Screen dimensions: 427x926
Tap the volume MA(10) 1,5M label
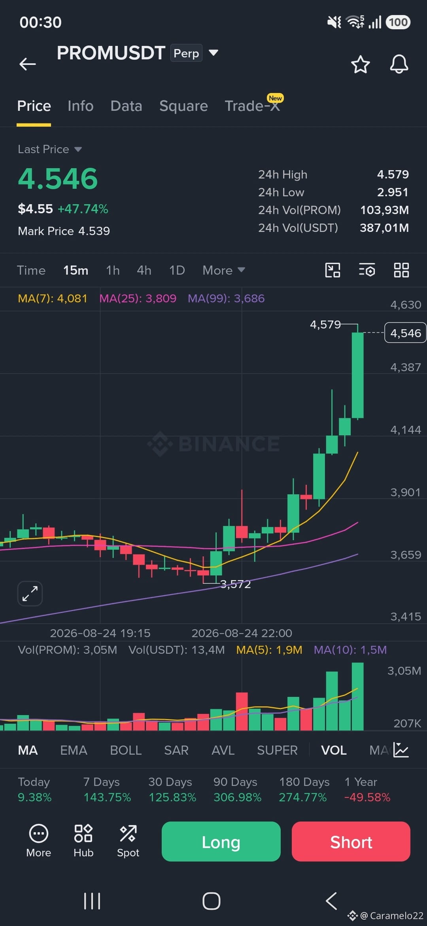(350, 650)
